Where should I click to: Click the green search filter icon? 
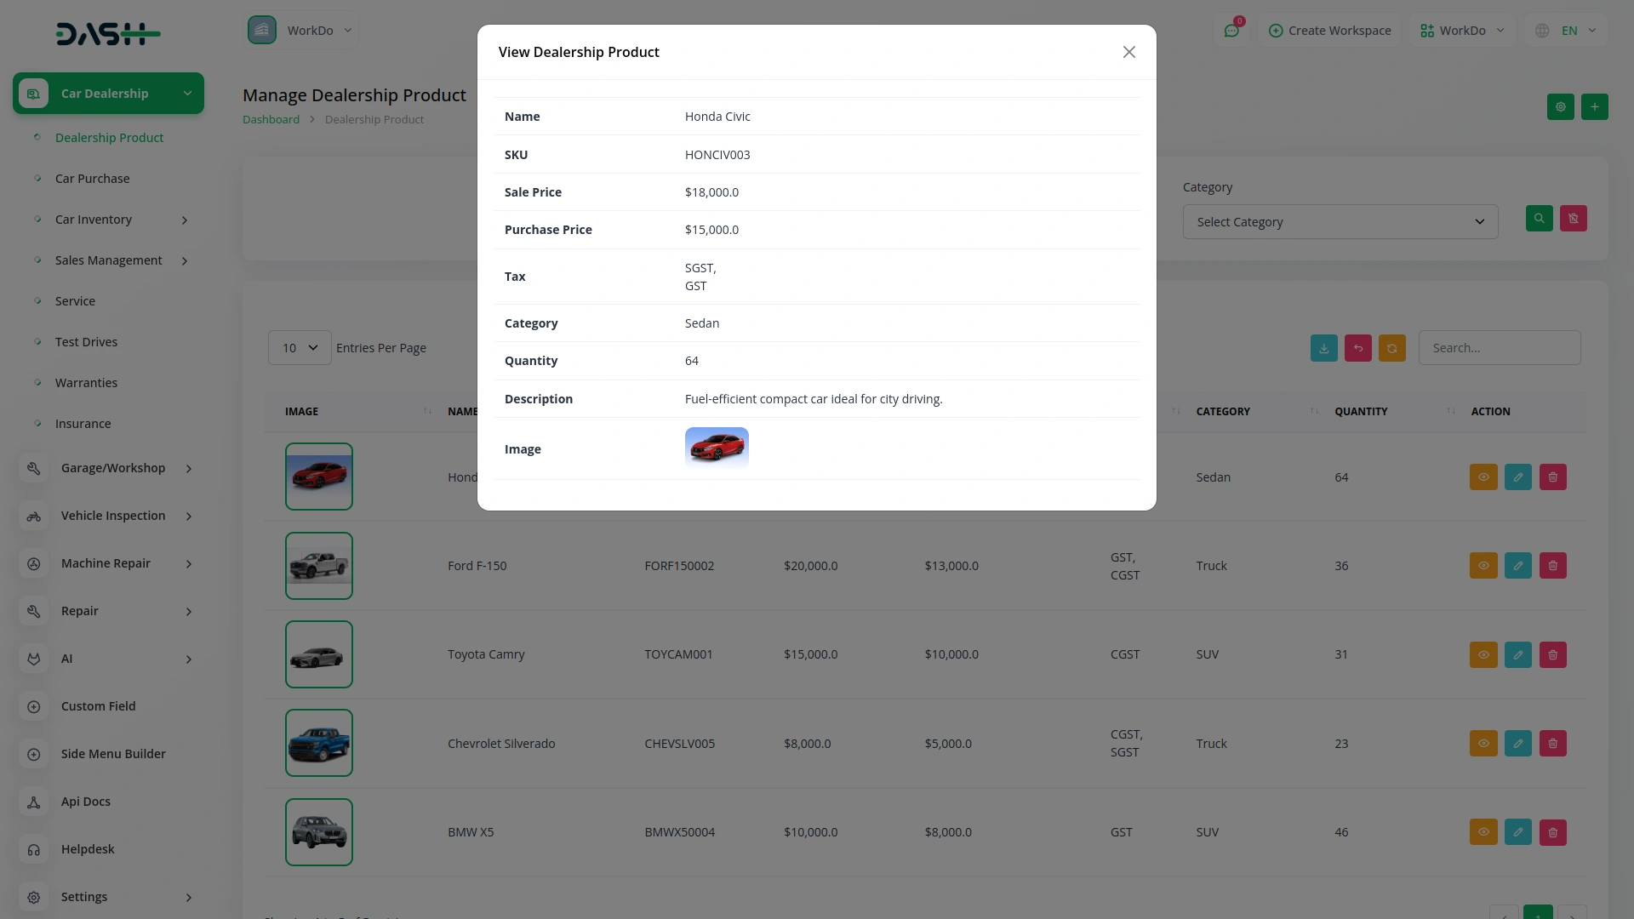tap(1539, 219)
